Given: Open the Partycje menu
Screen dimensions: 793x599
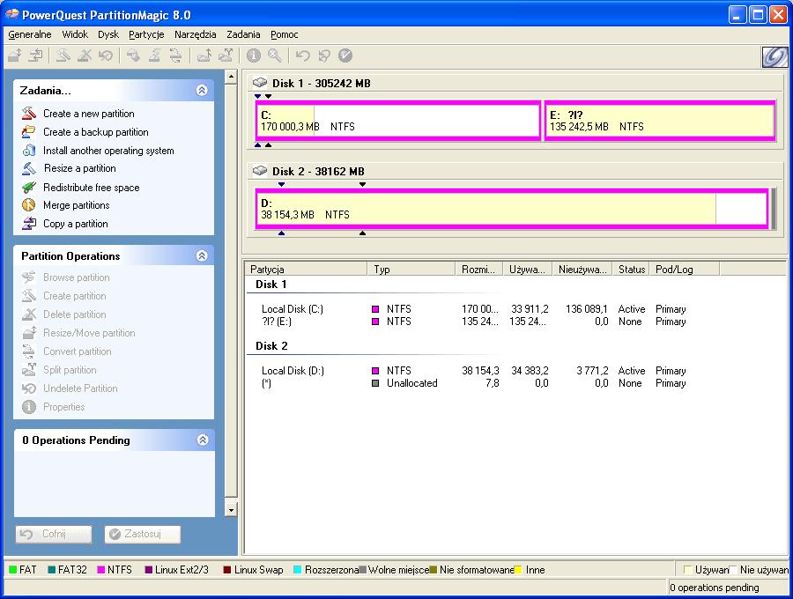Looking at the screenshot, I should pyautogui.click(x=146, y=34).
